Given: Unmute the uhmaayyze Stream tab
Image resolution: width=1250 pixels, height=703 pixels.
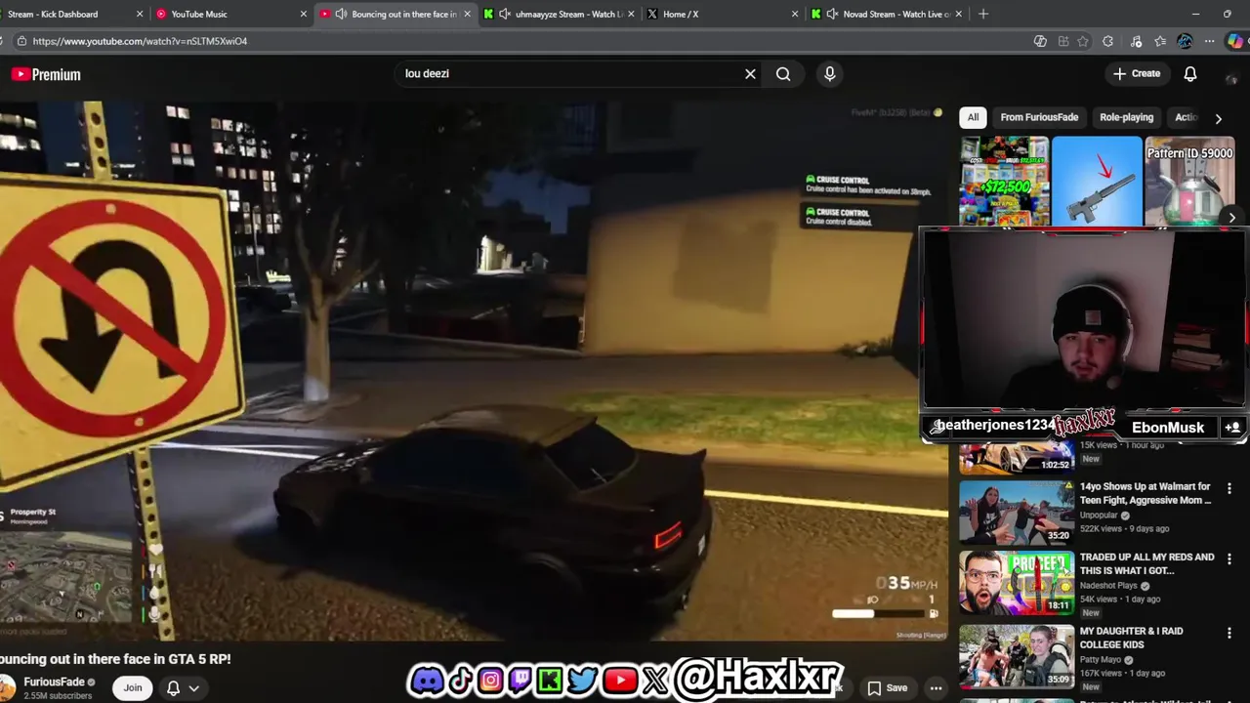Looking at the screenshot, I should pyautogui.click(x=505, y=14).
